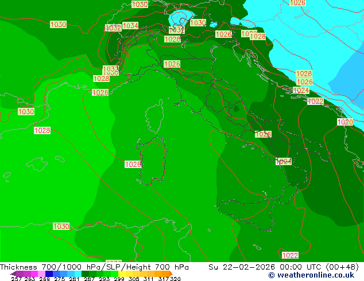Pick the magenta legend color swatch
Viewport: 364px width, 281px height.
[34, 274]
